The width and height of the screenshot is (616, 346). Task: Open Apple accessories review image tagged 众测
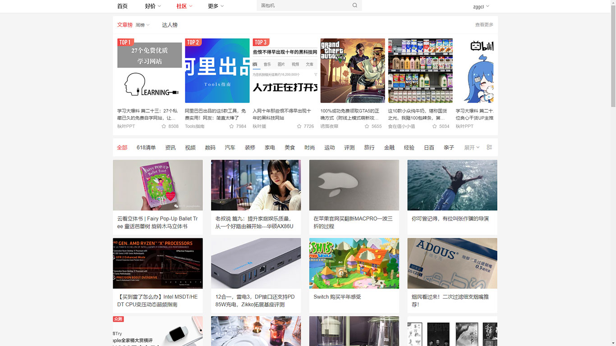pos(158,331)
